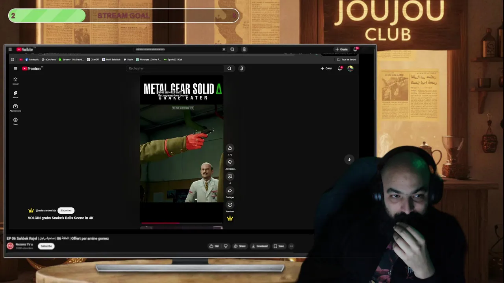Viewport: 504px width, 283px height.
Task: Click Subscribe under Nessma TV
Action: click(46, 246)
